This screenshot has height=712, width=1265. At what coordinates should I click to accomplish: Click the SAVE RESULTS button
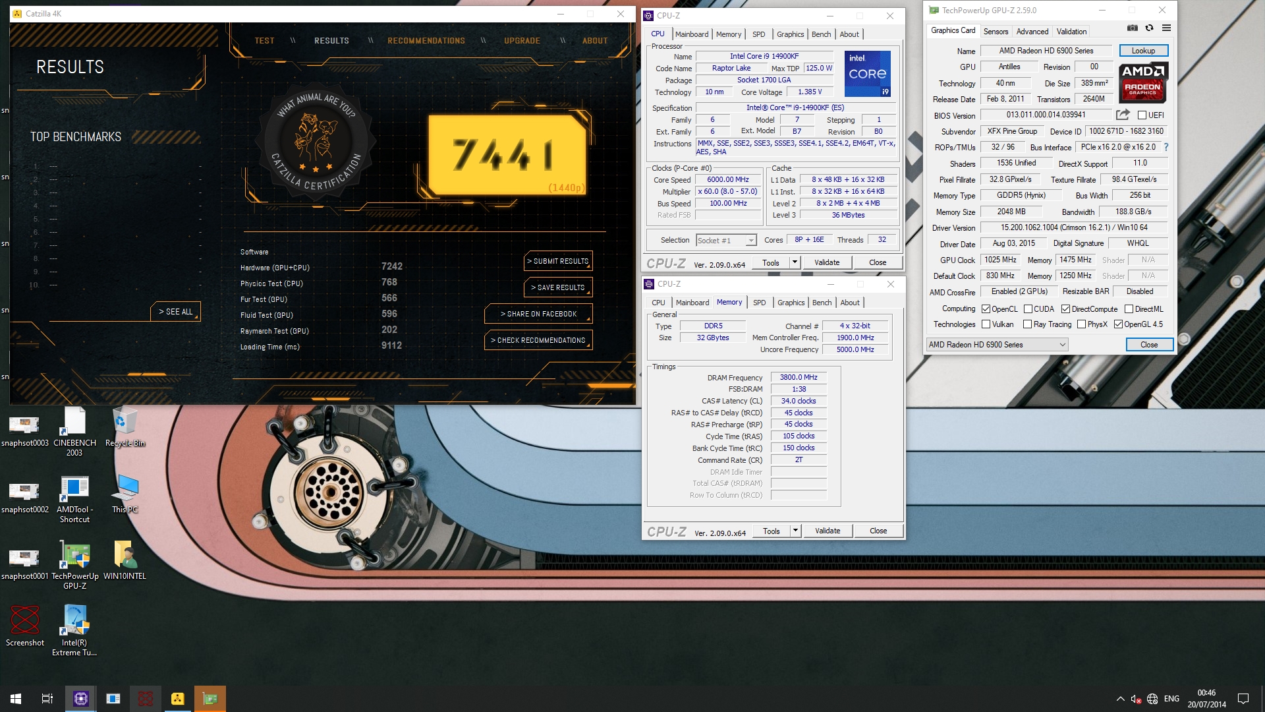tap(558, 287)
